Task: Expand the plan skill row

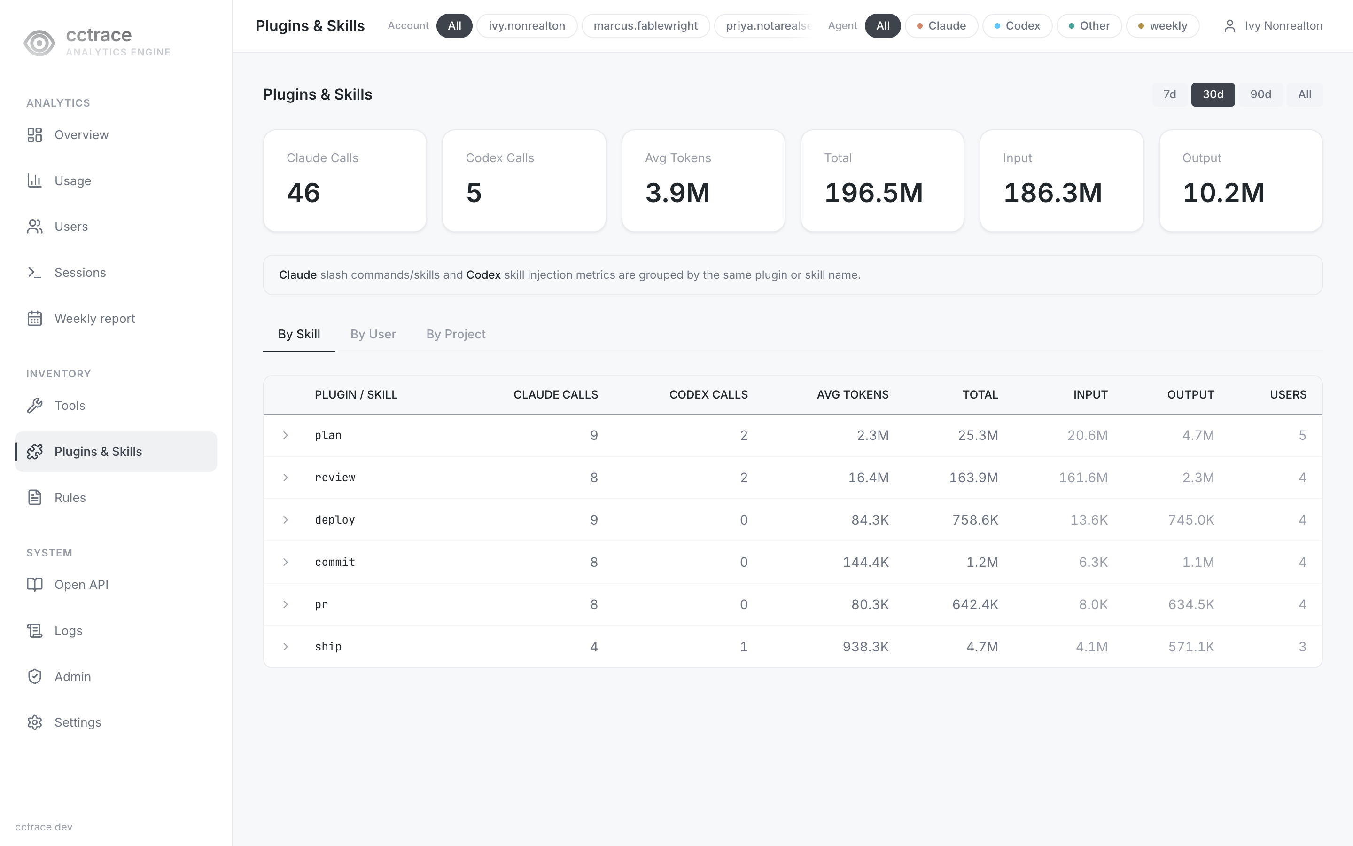Action: click(286, 435)
